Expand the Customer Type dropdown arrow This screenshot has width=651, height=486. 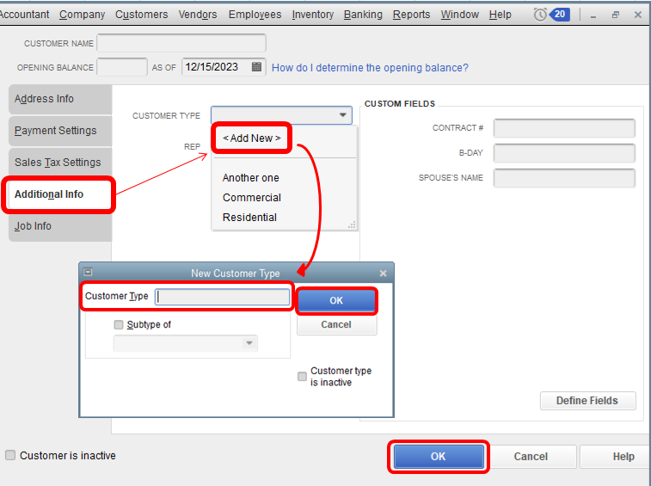point(343,115)
